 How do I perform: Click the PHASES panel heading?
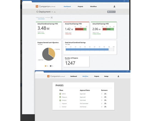coord(60,86)
